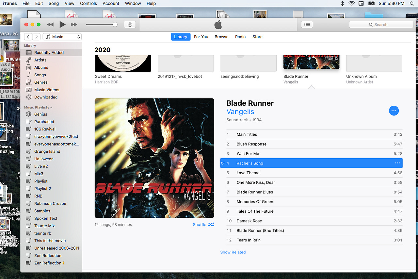The height and width of the screenshot is (279, 418).
Task: Click the Artists microphone icon
Action: pyautogui.click(x=29, y=60)
